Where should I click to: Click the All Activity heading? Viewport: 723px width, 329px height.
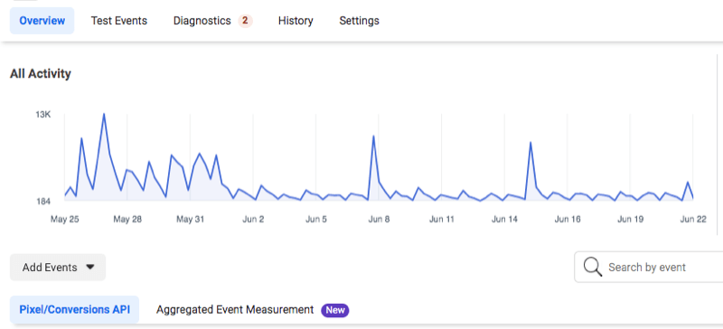click(x=41, y=74)
